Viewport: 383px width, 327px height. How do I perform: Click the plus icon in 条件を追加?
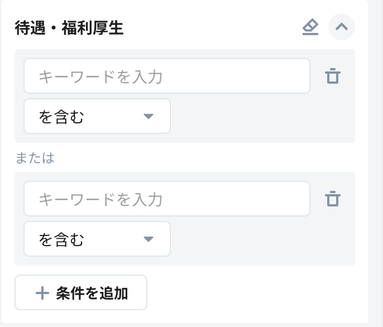(x=42, y=293)
